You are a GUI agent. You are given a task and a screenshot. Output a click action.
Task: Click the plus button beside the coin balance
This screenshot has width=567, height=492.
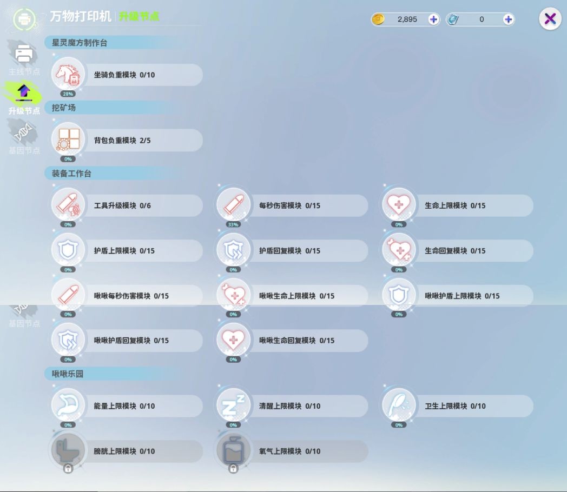coord(433,19)
